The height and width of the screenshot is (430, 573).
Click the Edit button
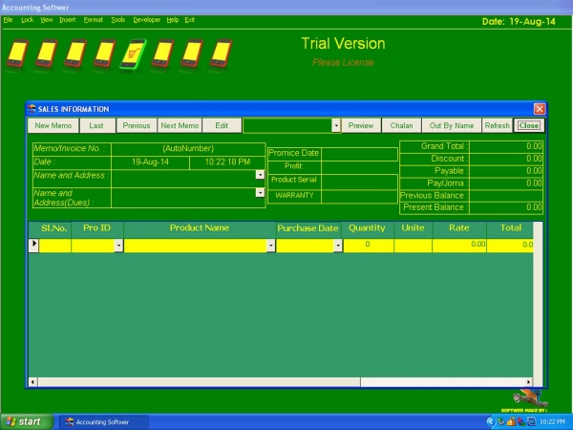click(222, 125)
